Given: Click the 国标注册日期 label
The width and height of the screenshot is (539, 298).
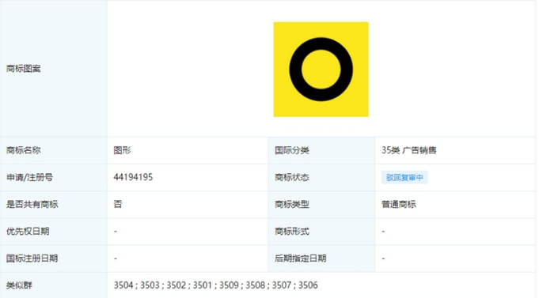Looking at the screenshot, I should tap(32, 258).
